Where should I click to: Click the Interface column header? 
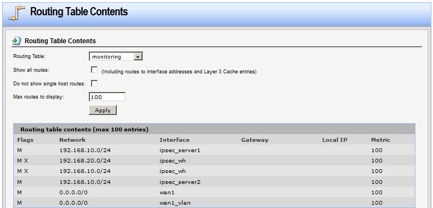click(x=174, y=140)
